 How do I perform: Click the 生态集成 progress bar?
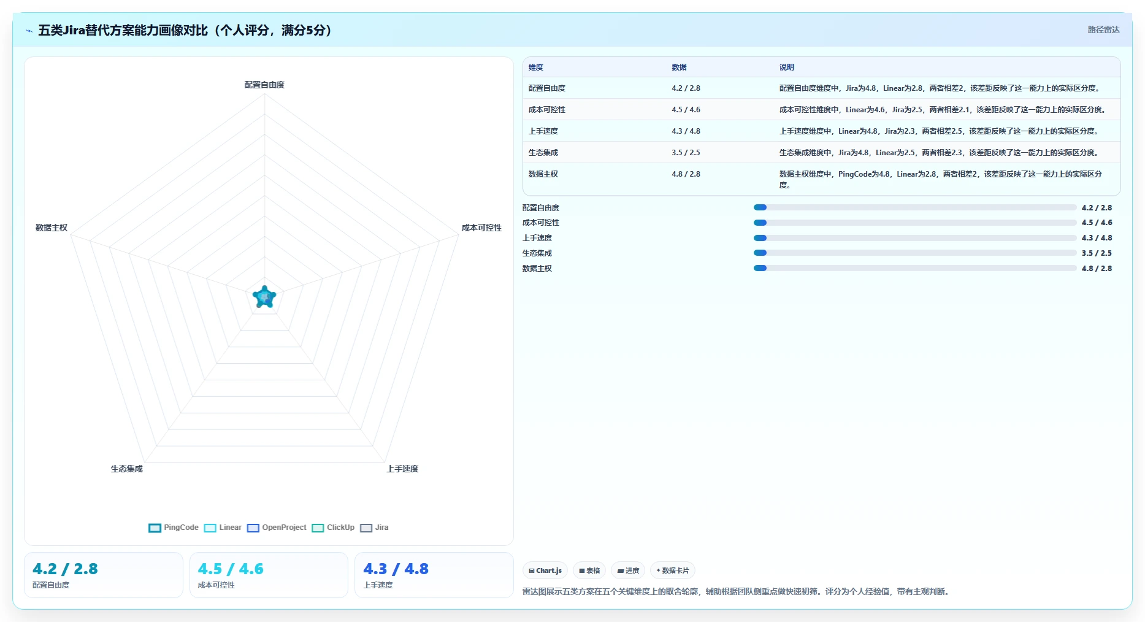915,253
